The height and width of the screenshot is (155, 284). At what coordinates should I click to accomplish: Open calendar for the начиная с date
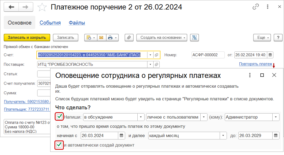click(121, 135)
